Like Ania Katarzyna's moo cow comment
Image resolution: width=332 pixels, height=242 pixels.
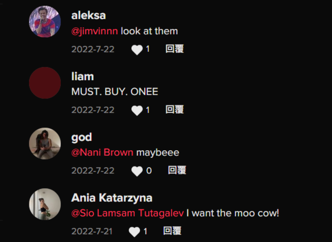[x=134, y=232]
